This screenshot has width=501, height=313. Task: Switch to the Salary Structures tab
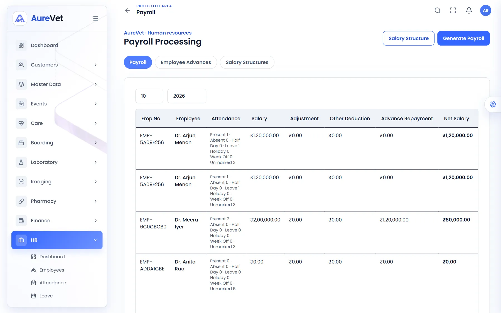tap(247, 62)
